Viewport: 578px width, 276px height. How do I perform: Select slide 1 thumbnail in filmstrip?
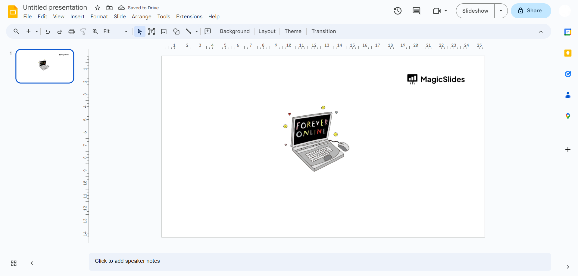(45, 66)
